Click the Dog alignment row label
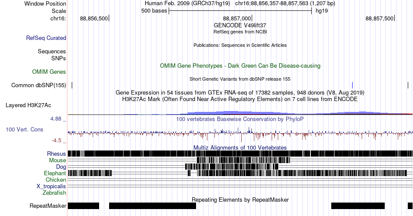 point(61,167)
